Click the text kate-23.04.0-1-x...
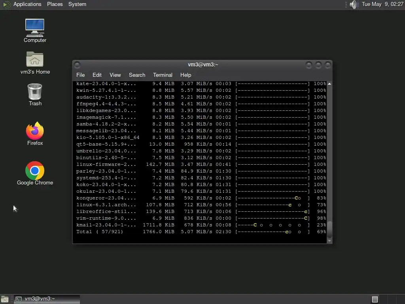The width and height of the screenshot is (405, 304). coord(106,84)
